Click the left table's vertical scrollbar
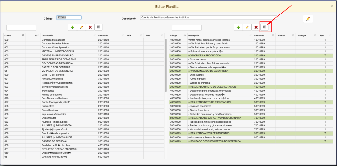This screenshot has height=166, width=337. pyautogui.click(x=165, y=64)
